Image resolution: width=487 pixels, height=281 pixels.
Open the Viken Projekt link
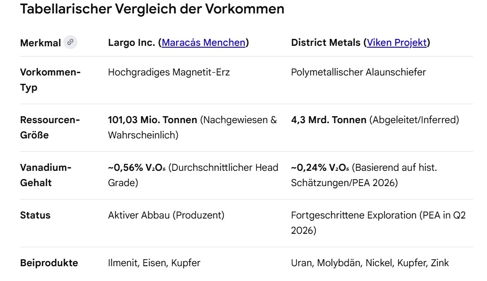397,43
